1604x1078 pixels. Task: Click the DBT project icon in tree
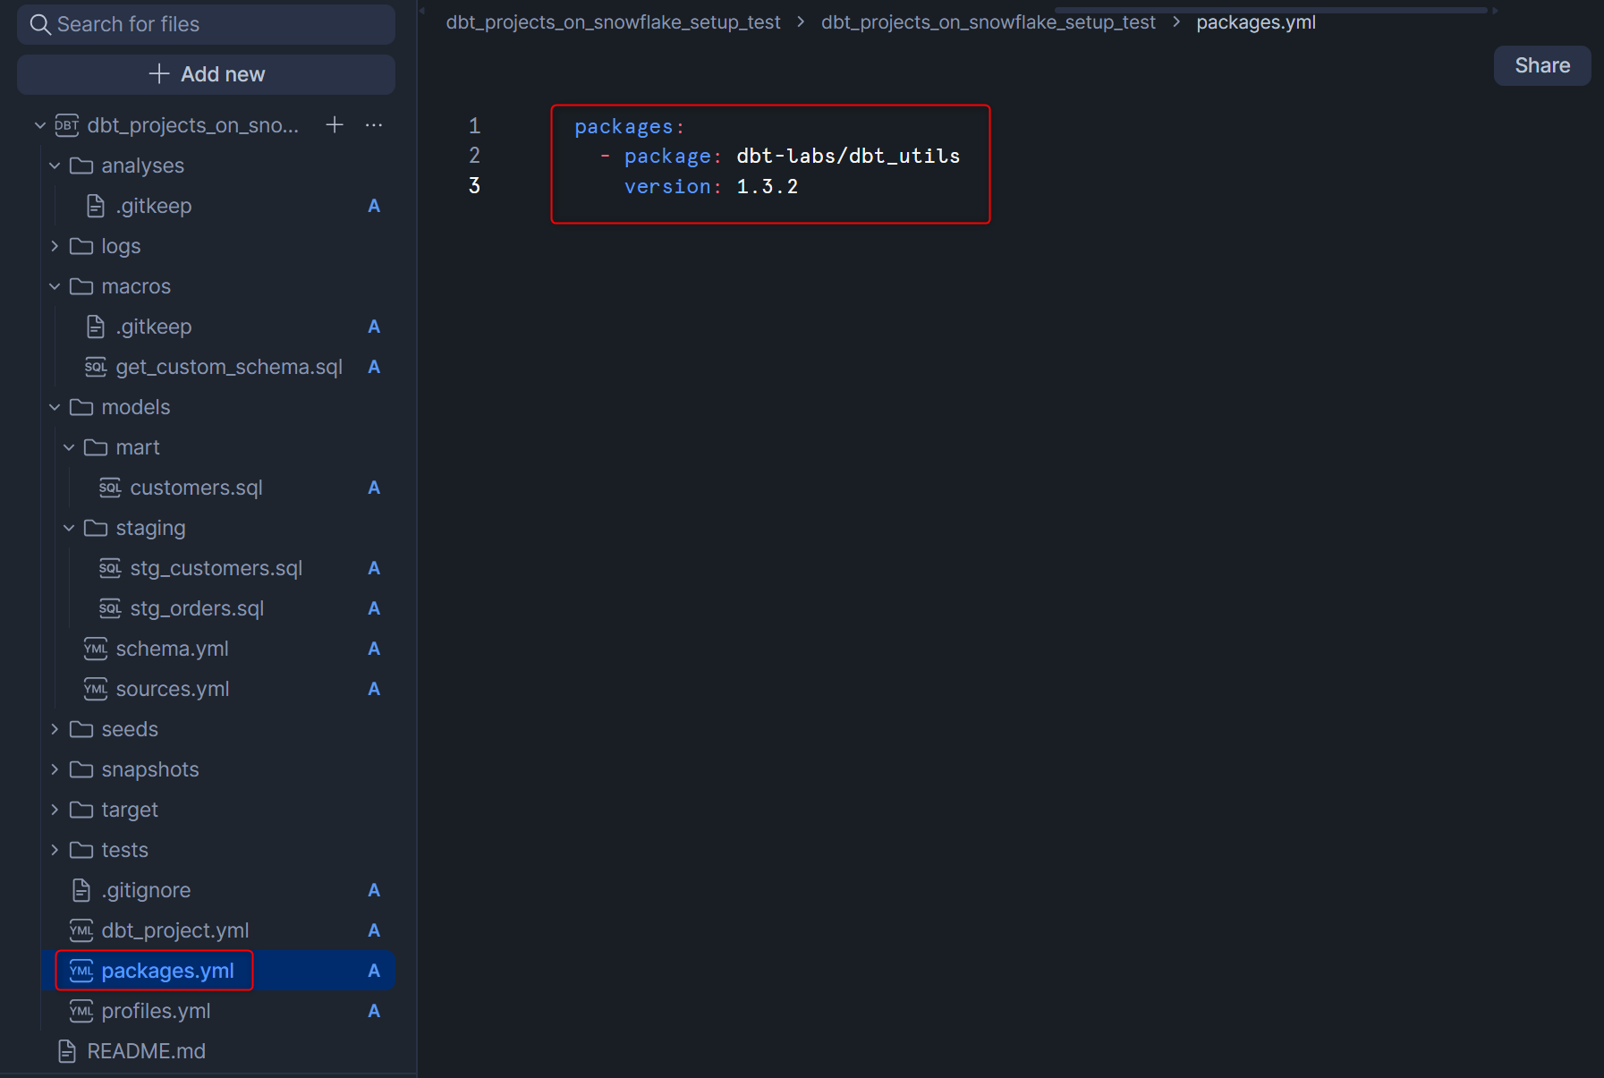tap(67, 125)
